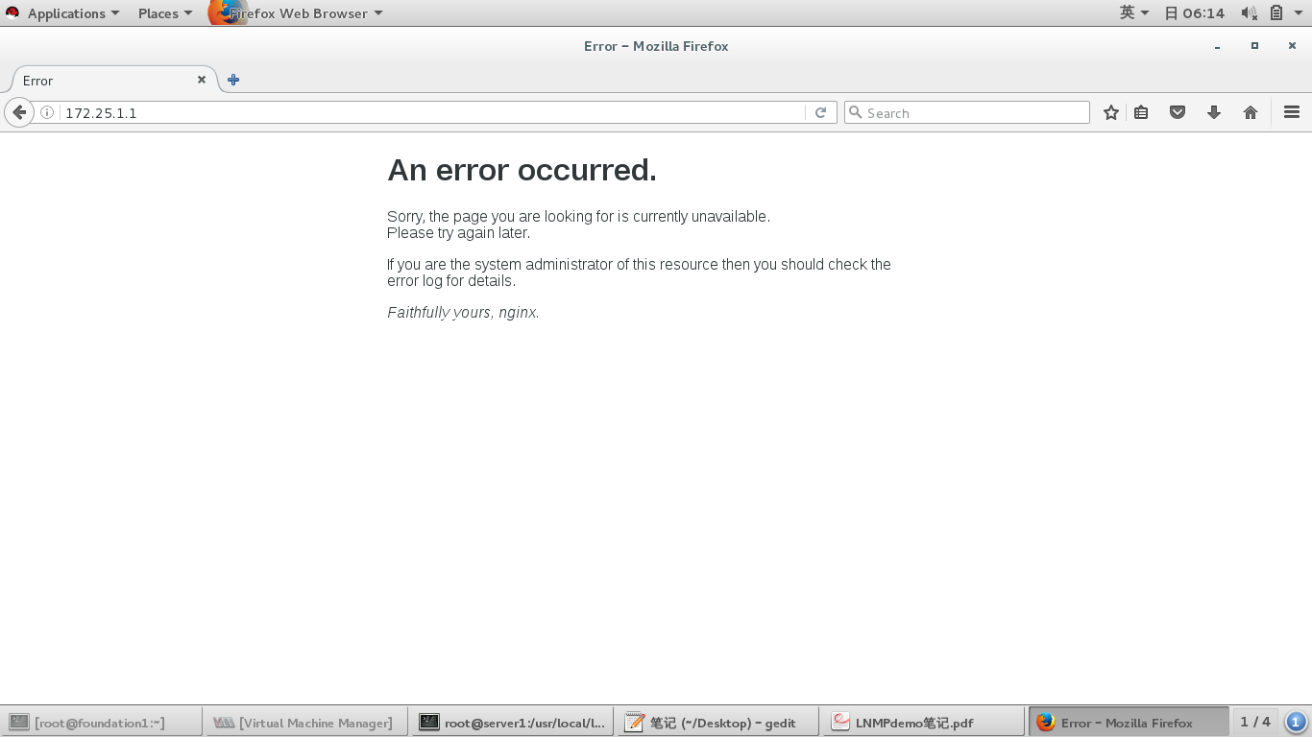Reload the current page
This screenshot has width=1312, height=737.
coord(820,112)
